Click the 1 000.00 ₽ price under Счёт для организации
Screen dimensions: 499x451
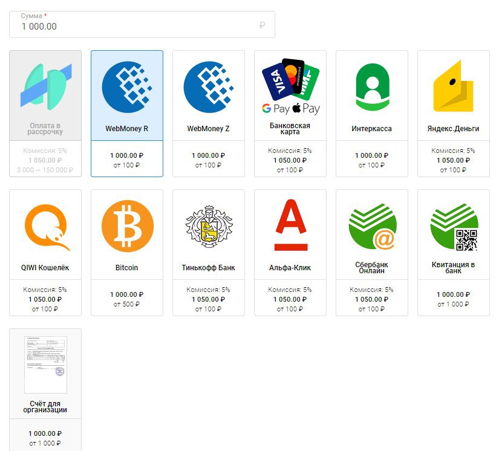(45, 433)
